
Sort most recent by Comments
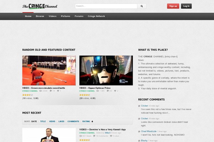pos(73,121)
